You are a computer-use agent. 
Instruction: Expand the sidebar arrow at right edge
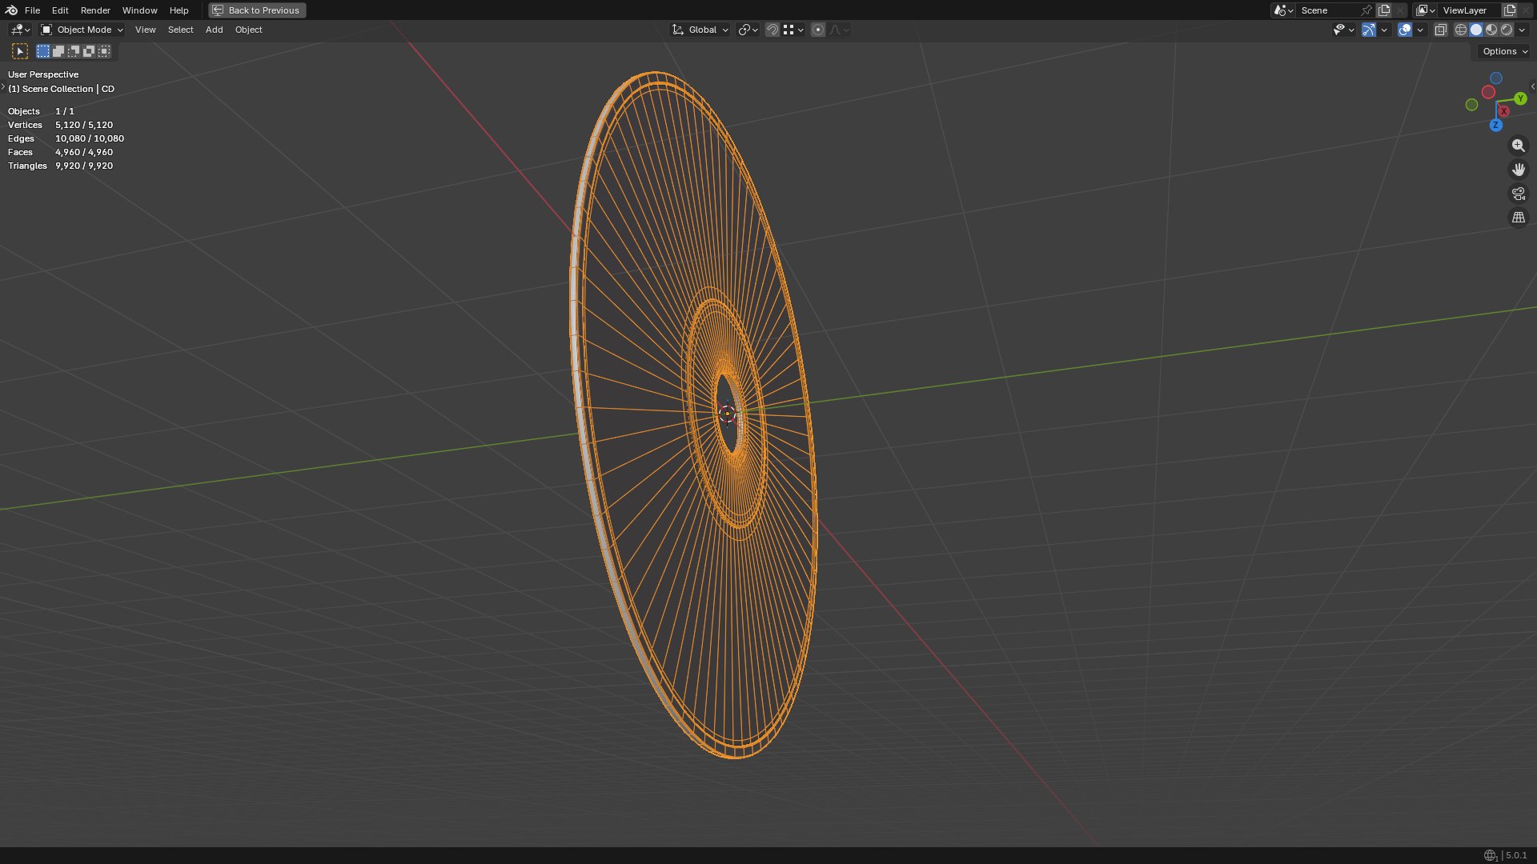pos(1533,86)
